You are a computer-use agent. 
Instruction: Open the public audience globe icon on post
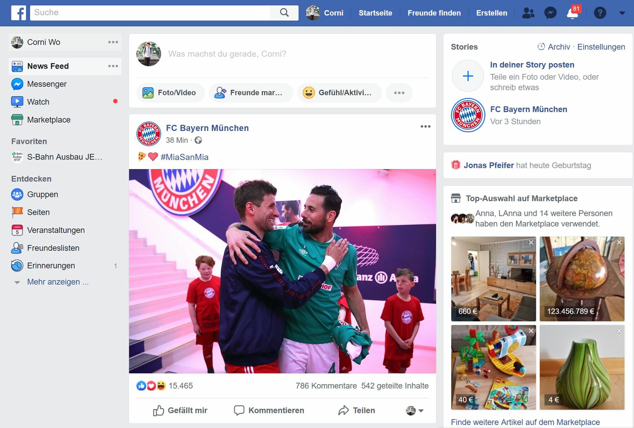click(x=198, y=140)
